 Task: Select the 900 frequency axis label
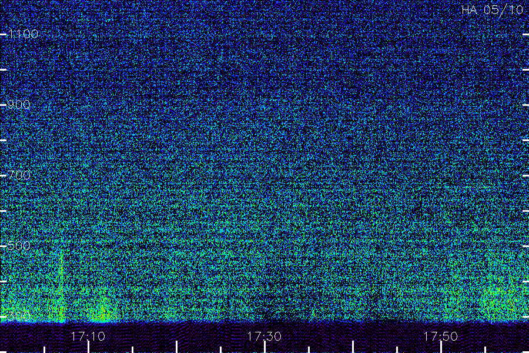[x=19, y=105]
